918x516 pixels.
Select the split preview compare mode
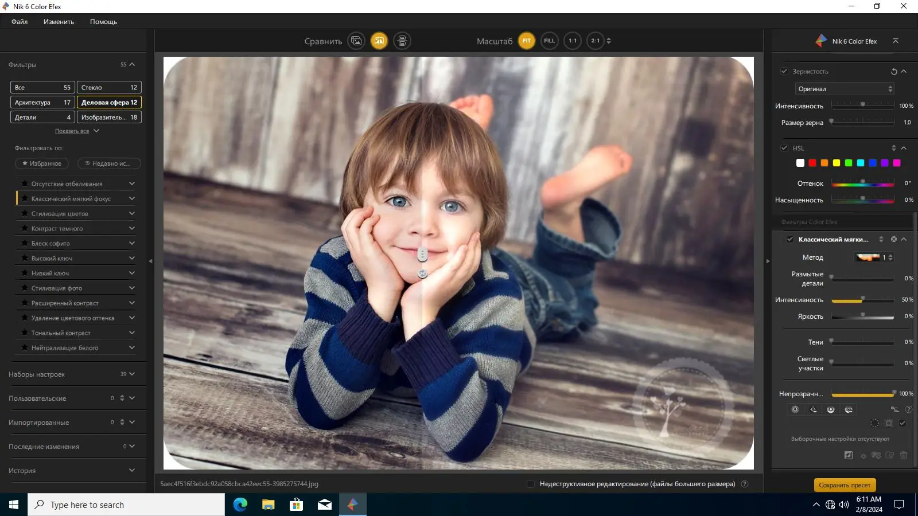point(379,41)
